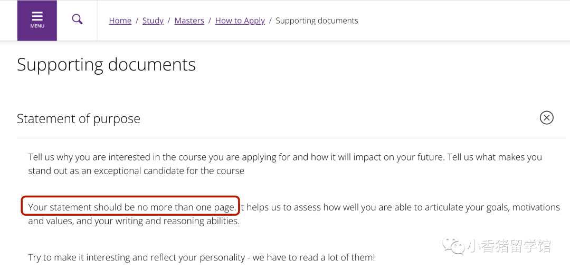Open site search with the magnifier icon
This screenshot has height=271, width=570.
[x=77, y=19]
